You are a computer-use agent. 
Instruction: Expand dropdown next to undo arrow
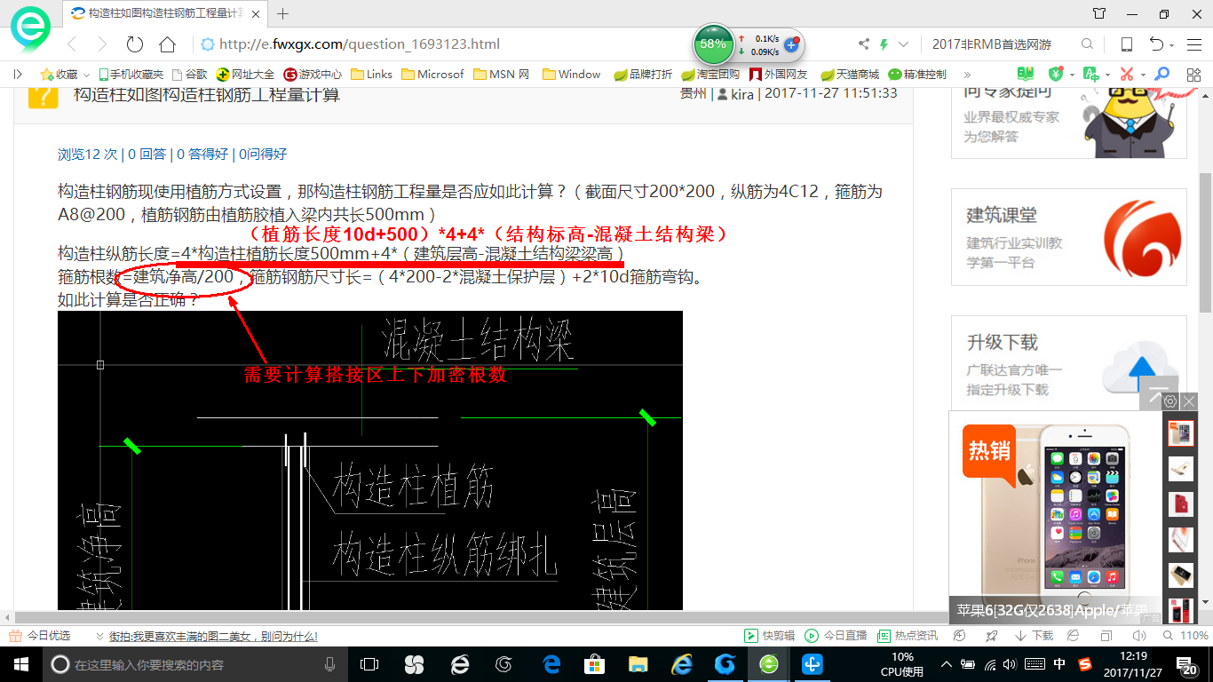[x=1172, y=45]
